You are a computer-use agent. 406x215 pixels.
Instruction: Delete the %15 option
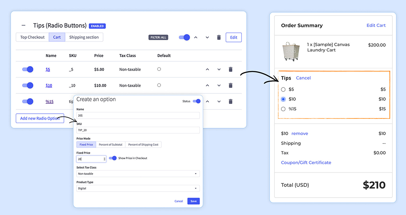pyautogui.click(x=230, y=101)
